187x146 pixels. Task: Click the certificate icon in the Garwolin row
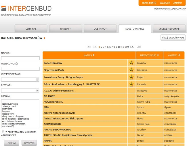tap(131, 84)
